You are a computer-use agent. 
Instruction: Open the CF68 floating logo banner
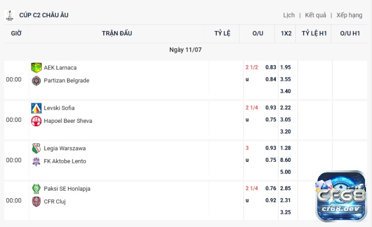click(x=341, y=196)
